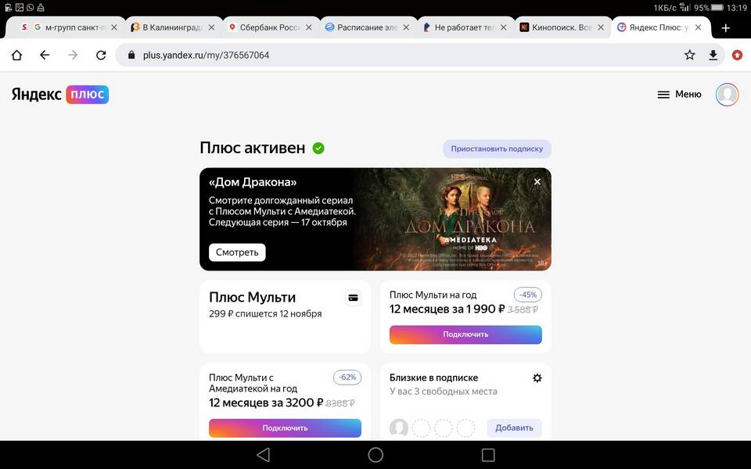Tap the Android back navigation button
The image size is (751, 469).
pyautogui.click(x=264, y=455)
